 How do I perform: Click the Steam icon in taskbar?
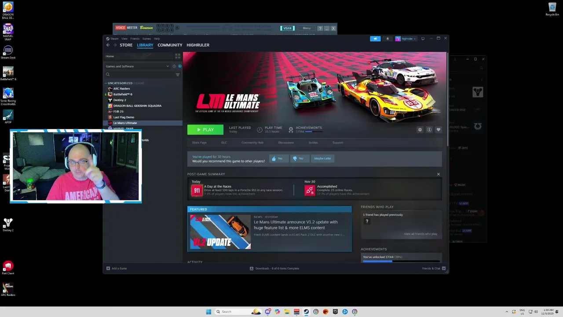point(306,312)
